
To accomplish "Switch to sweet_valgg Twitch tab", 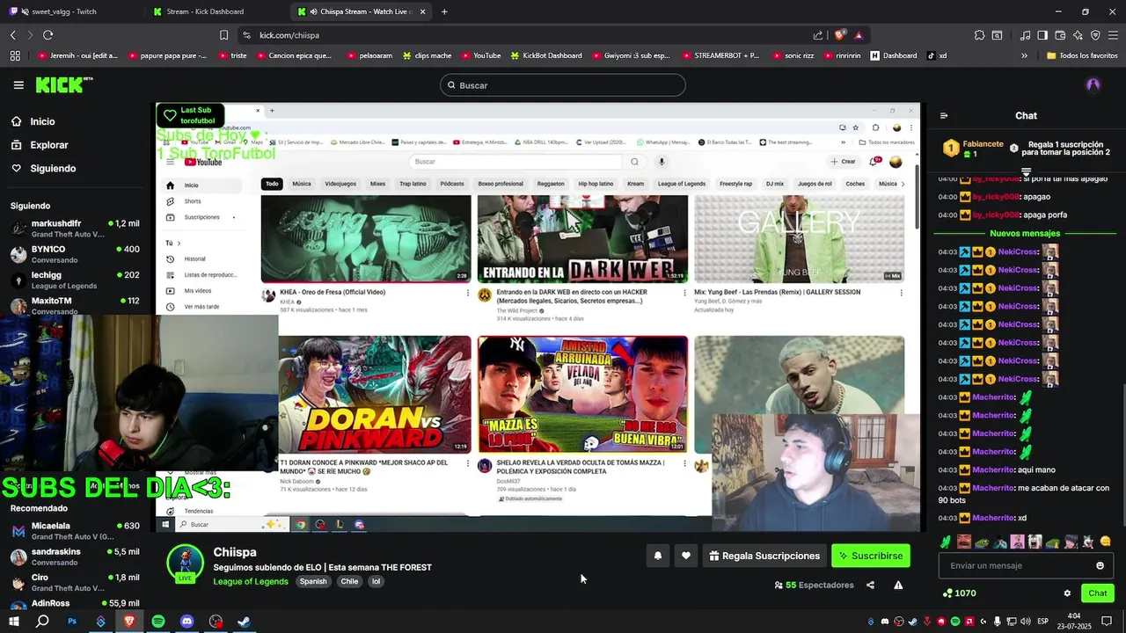I will pos(72,11).
